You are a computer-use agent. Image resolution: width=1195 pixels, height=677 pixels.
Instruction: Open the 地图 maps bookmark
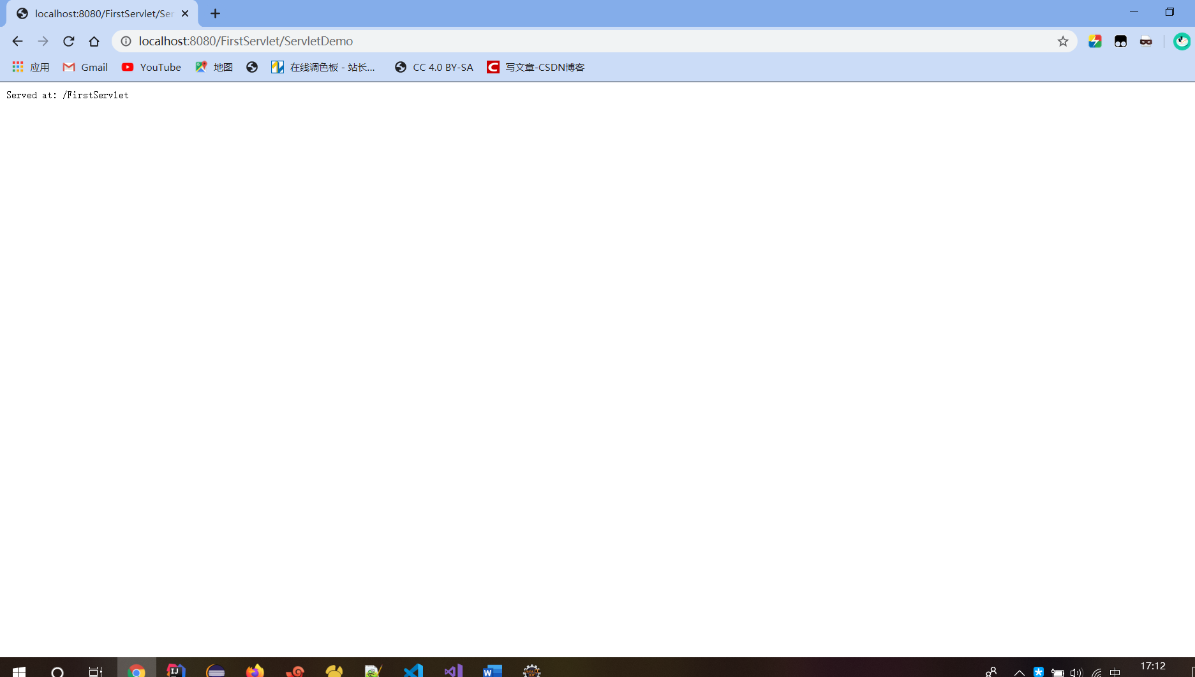tap(214, 67)
